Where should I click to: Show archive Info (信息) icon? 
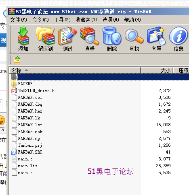[x=178, y=36]
